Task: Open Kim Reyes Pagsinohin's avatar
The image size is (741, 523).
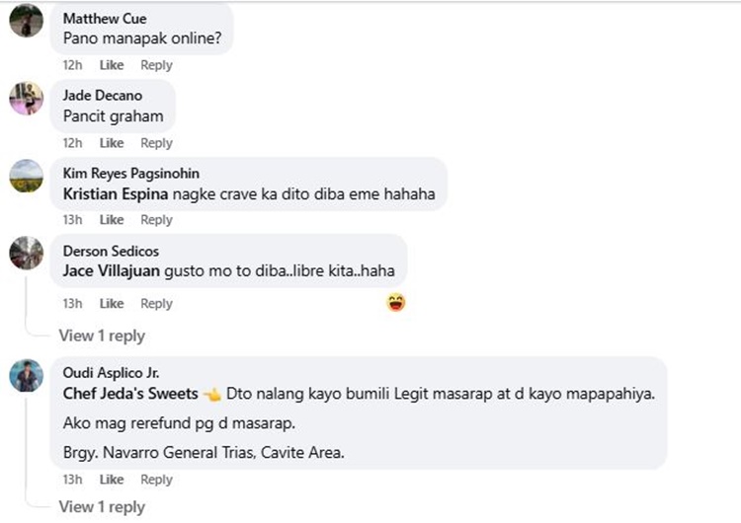Action: click(27, 176)
